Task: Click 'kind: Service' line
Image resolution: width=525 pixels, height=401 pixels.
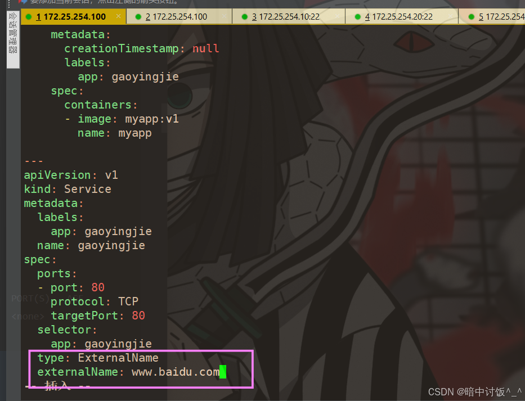Action: [68, 189]
